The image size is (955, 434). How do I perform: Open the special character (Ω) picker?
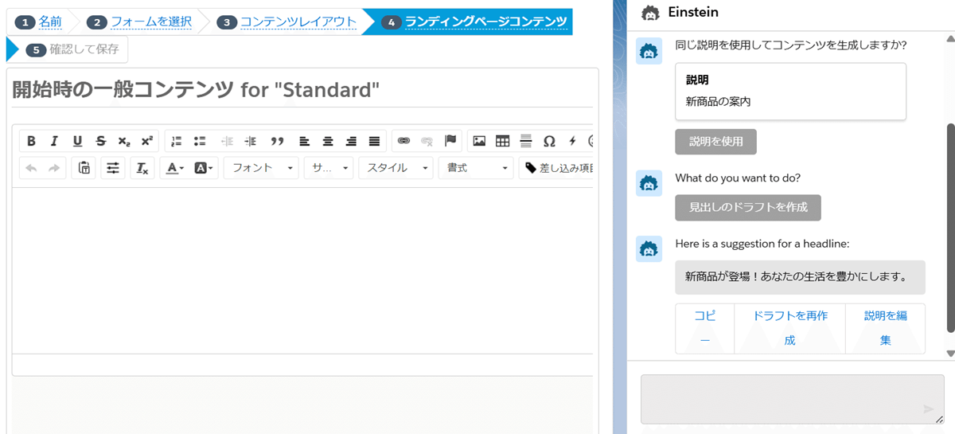click(549, 141)
